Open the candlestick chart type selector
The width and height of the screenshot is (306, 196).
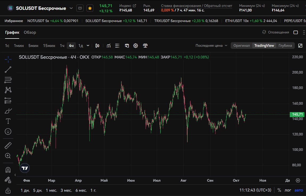pyautogui.click(x=97, y=46)
